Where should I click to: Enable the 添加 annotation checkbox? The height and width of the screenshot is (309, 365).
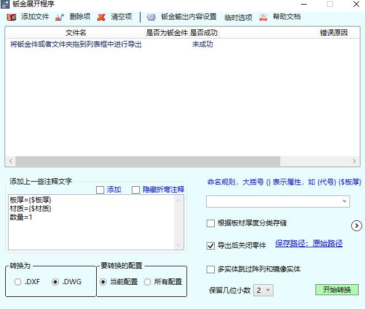point(100,190)
